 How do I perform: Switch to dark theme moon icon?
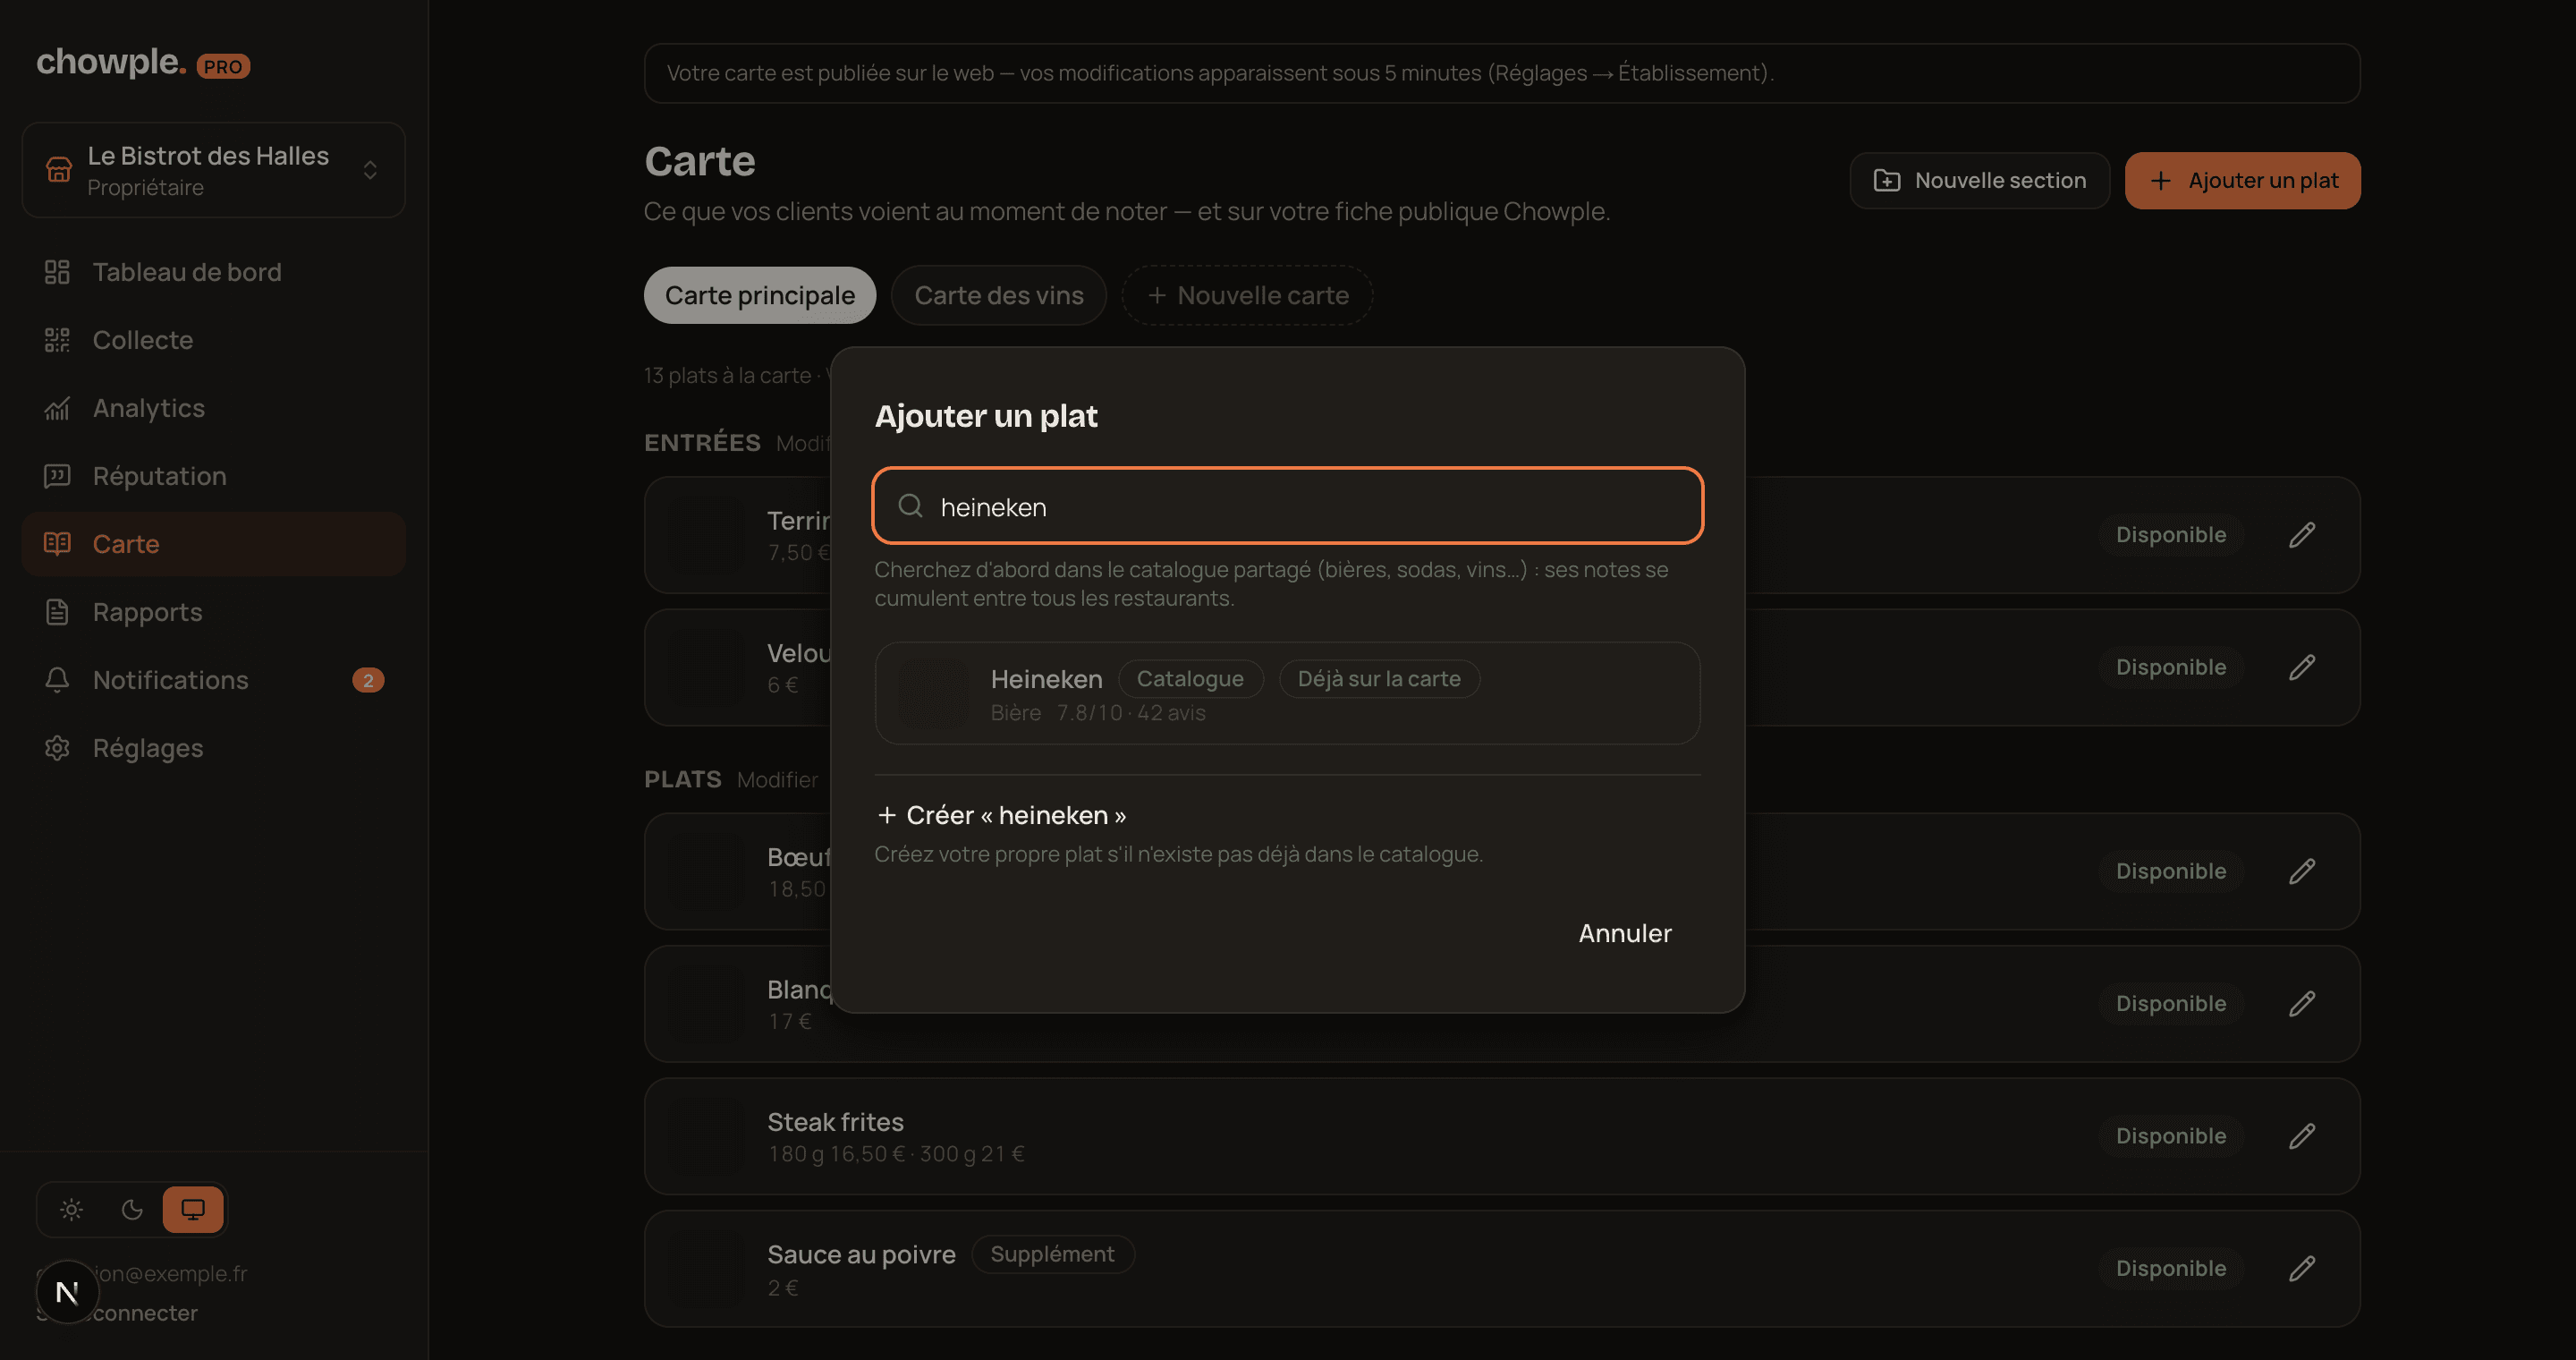tap(132, 1210)
